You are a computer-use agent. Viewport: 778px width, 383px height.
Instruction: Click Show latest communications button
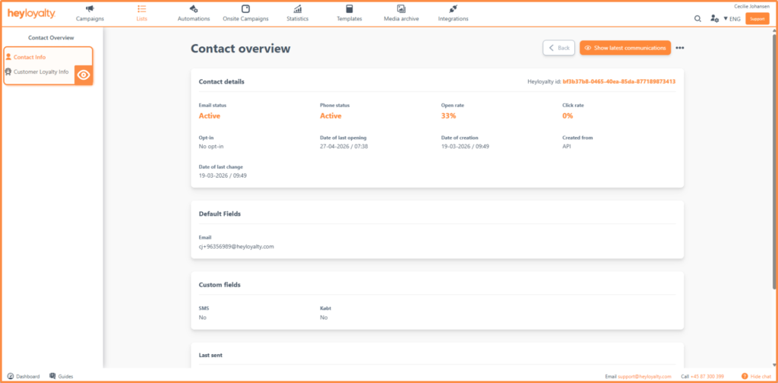tap(625, 48)
